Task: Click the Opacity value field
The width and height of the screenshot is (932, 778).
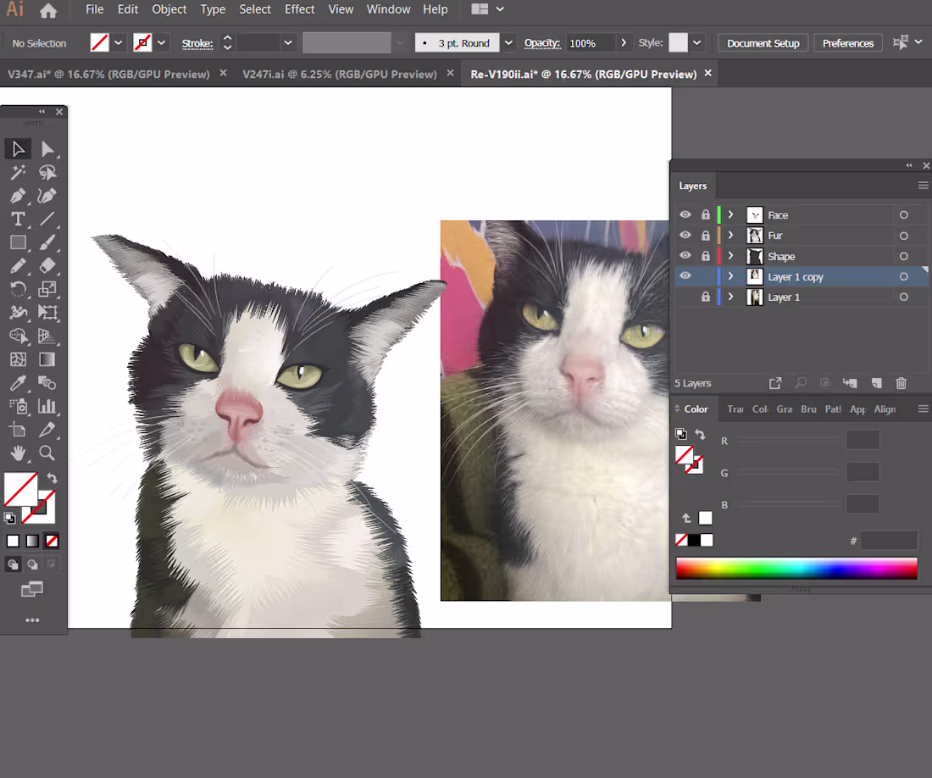Action: coord(590,42)
